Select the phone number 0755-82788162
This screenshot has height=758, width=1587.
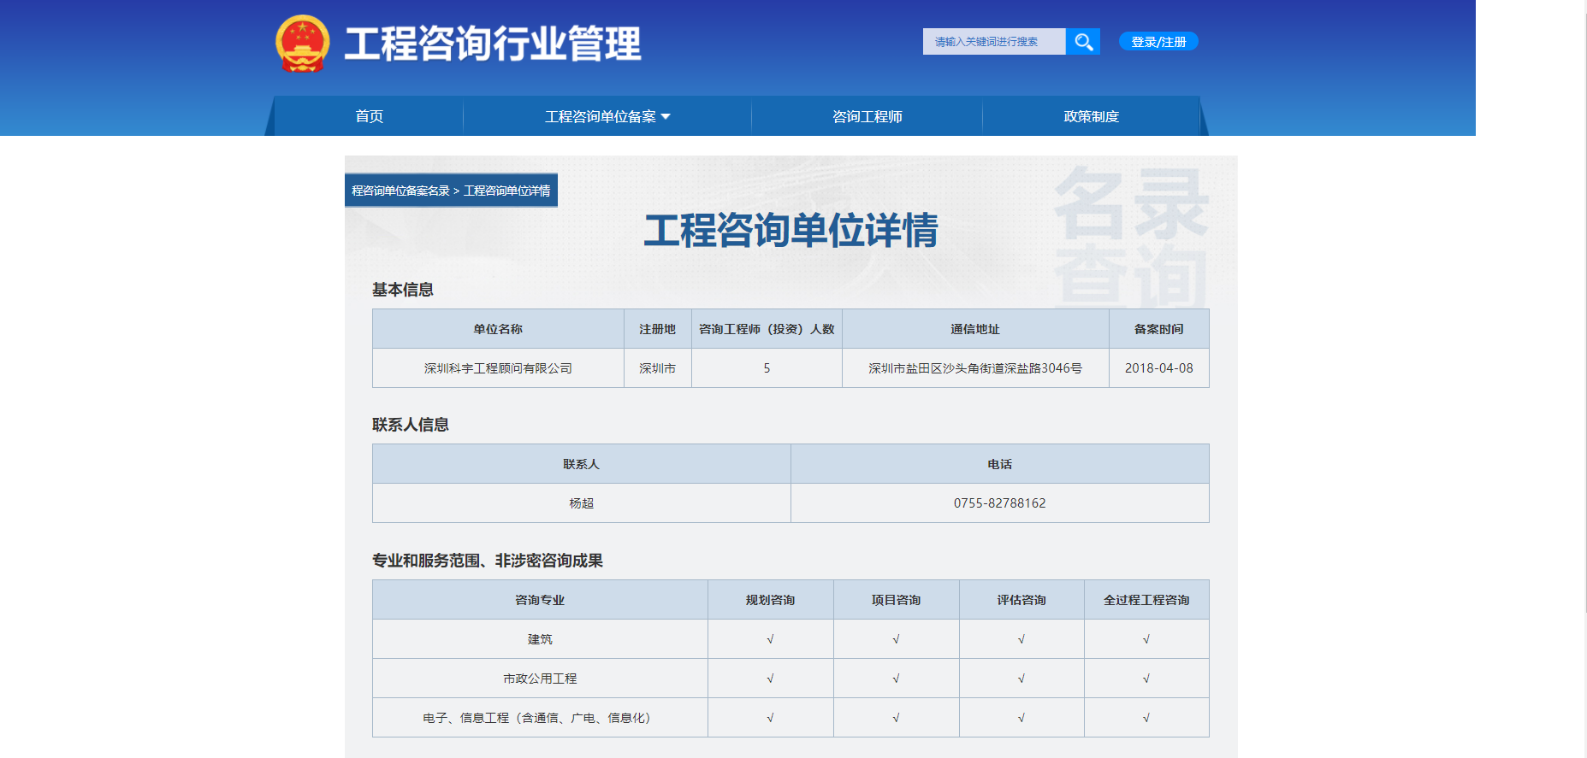(1000, 503)
